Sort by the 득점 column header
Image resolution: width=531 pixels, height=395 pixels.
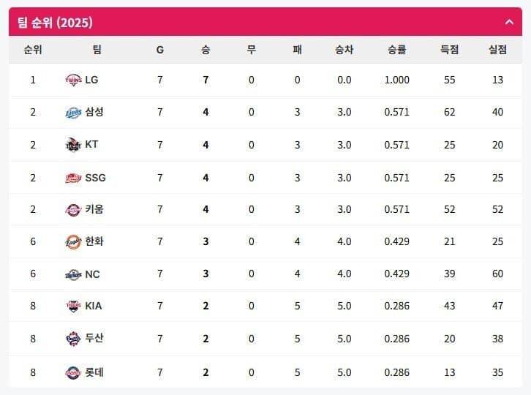[449, 50]
